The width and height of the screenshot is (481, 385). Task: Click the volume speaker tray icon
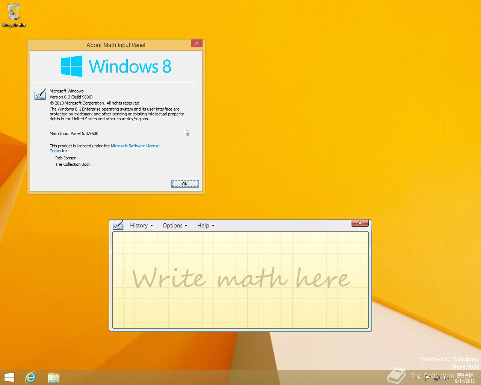(x=446, y=378)
